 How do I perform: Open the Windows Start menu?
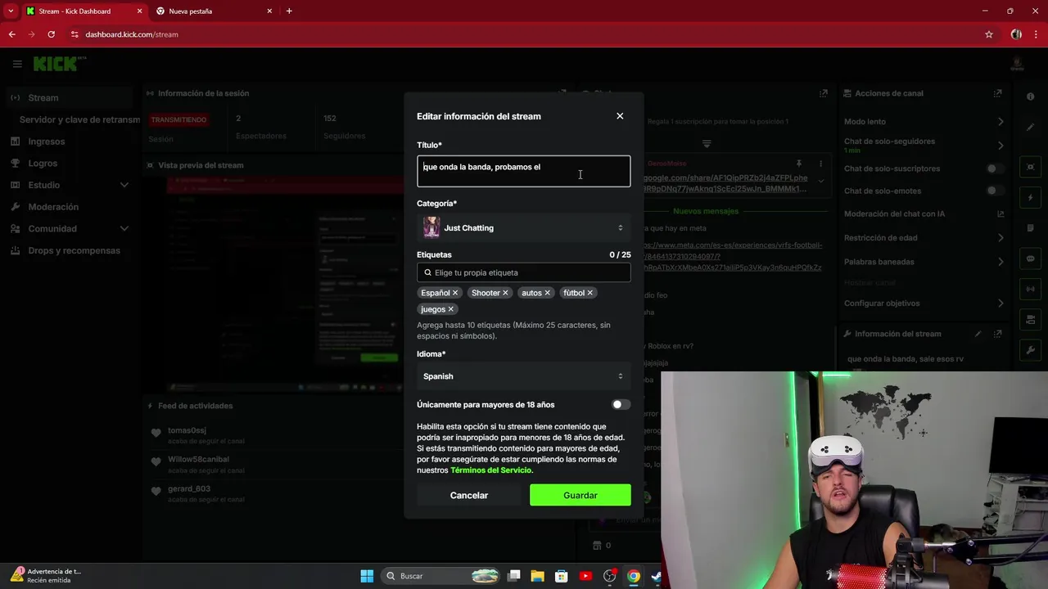point(367,576)
